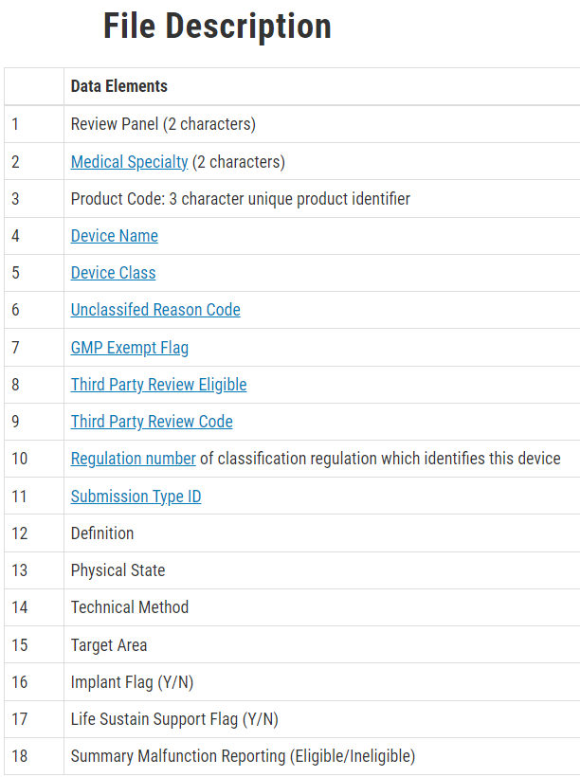Image resolution: width=580 pixels, height=777 pixels.
Task: Open Third Party Review Code link
Action: point(152,422)
